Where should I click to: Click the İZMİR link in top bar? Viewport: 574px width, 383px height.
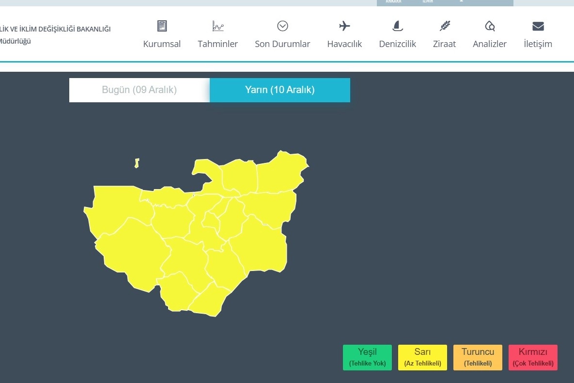click(427, 2)
